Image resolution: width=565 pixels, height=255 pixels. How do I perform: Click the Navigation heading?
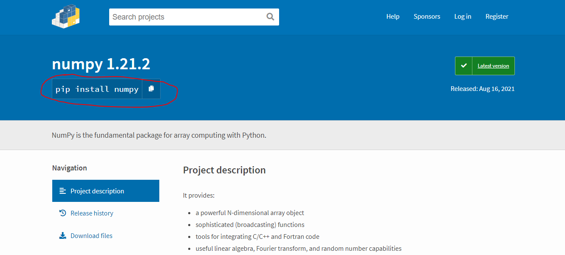[70, 168]
